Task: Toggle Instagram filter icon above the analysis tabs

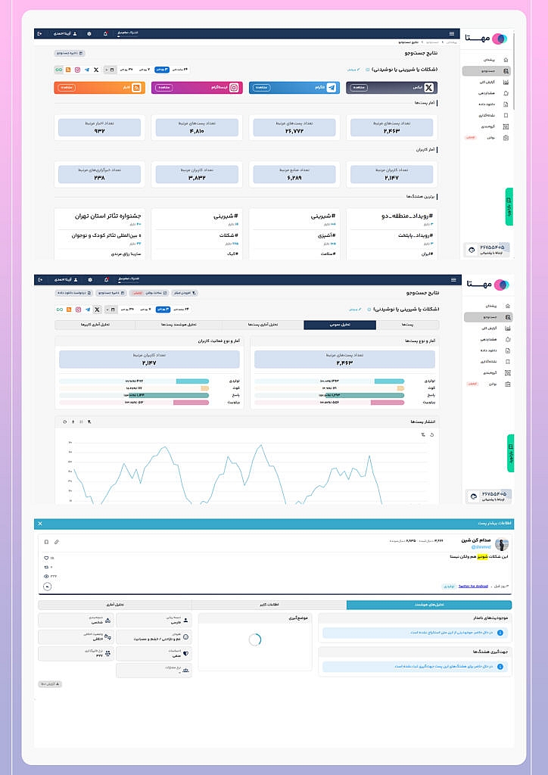Action: point(77,309)
